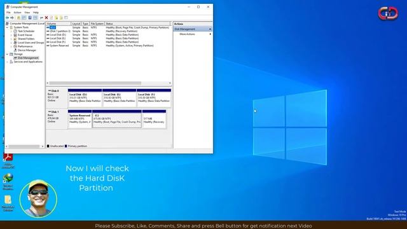Click the console tree horizontal scrollbar
The height and width of the screenshot is (229, 407).
[24, 146]
